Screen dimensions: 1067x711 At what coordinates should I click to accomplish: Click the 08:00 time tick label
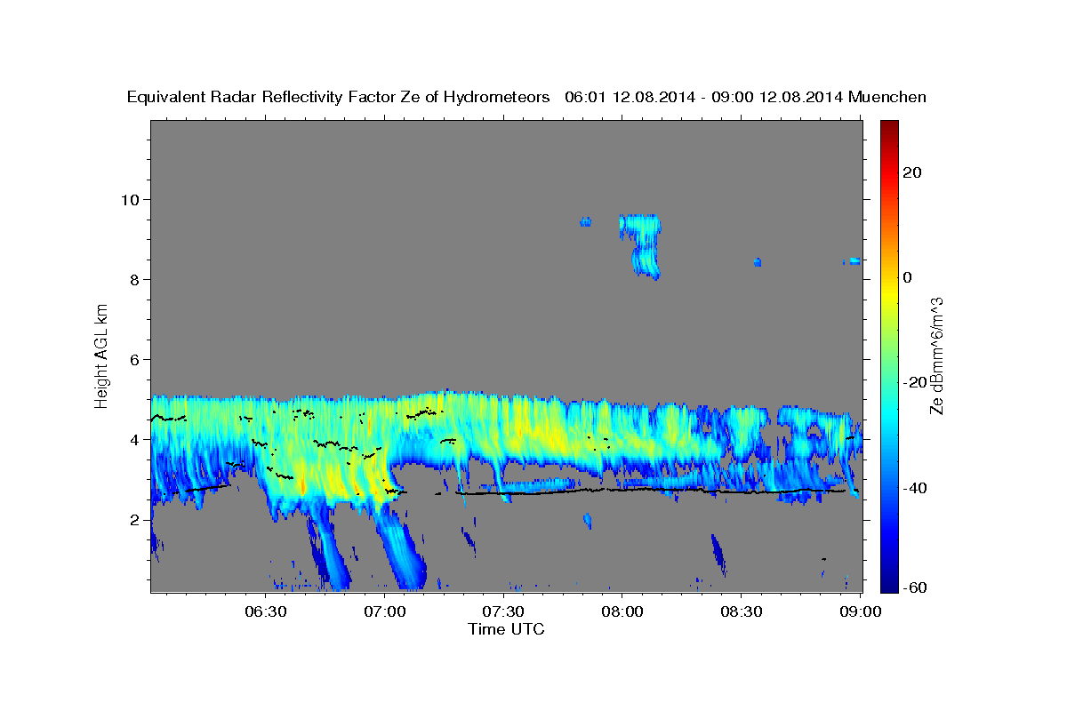[623, 612]
